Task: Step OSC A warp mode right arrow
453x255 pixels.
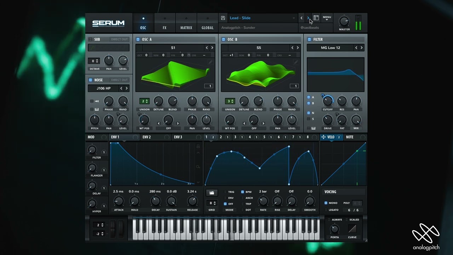Action: pos(178,124)
